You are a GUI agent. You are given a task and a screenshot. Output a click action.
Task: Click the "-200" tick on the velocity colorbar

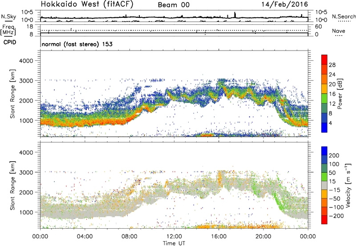336,216
